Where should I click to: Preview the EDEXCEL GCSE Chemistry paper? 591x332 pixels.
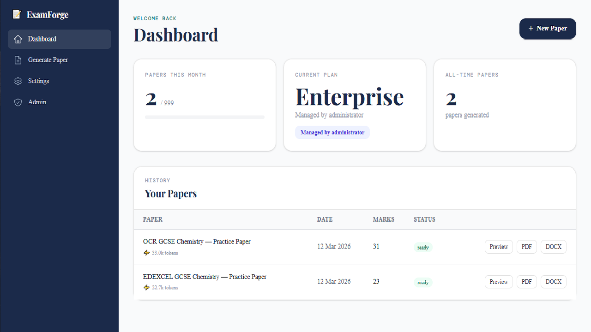499,282
